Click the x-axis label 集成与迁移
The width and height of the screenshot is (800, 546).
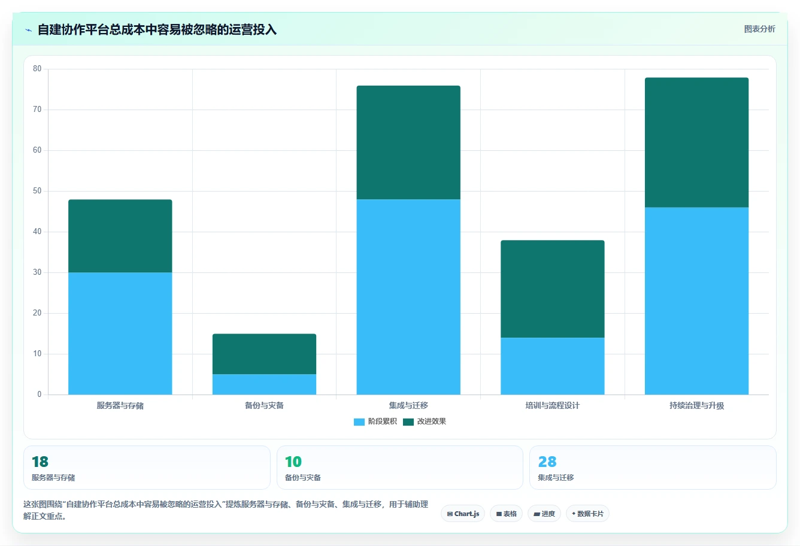[x=408, y=405]
